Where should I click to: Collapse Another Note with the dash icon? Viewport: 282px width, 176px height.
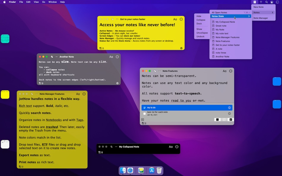56,57
